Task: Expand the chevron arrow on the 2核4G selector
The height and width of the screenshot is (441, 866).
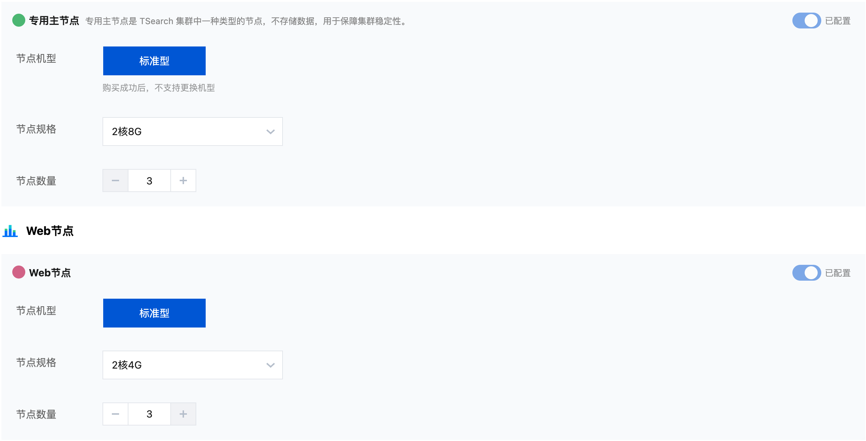Action: tap(271, 365)
